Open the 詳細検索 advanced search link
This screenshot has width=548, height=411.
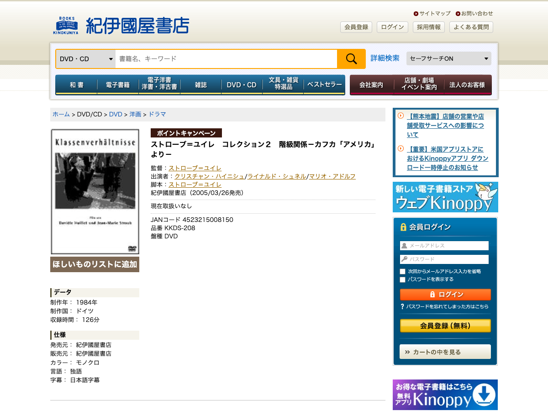click(385, 58)
